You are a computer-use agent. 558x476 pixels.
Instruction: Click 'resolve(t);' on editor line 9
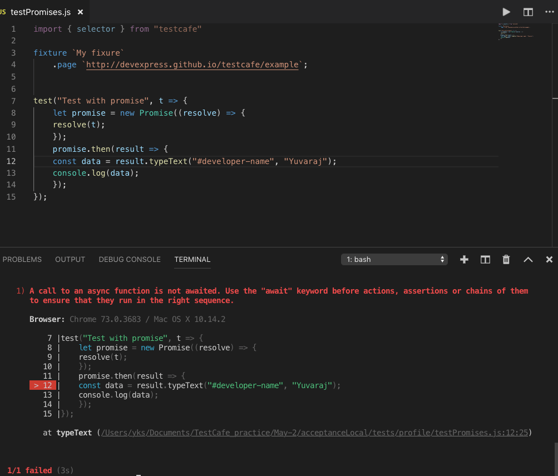pos(79,125)
